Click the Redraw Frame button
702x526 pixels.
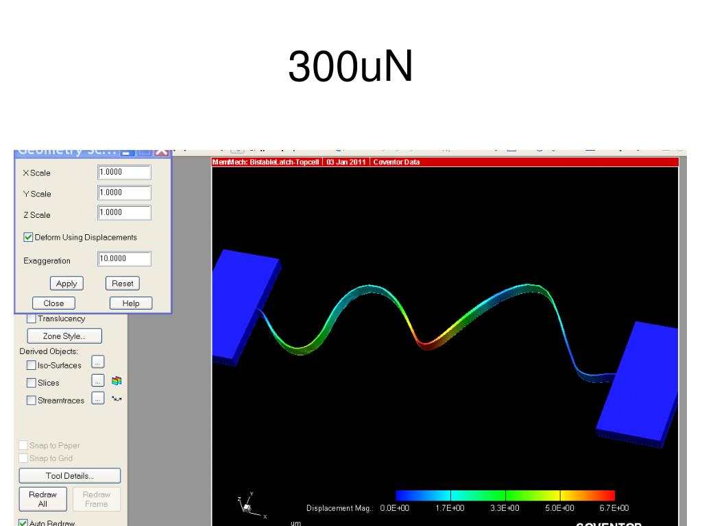pos(96,499)
